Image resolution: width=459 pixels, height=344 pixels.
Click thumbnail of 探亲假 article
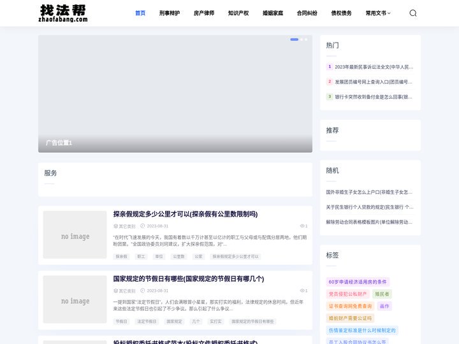point(75,234)
